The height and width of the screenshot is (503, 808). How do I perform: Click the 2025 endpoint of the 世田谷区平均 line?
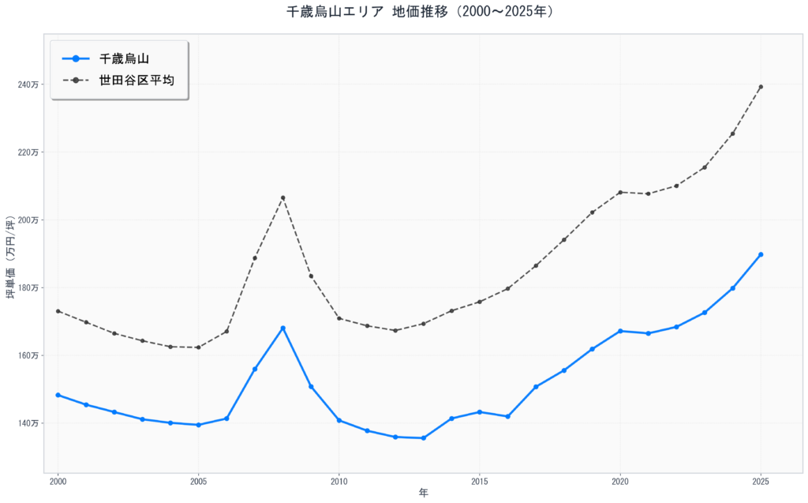click(761, 87)
